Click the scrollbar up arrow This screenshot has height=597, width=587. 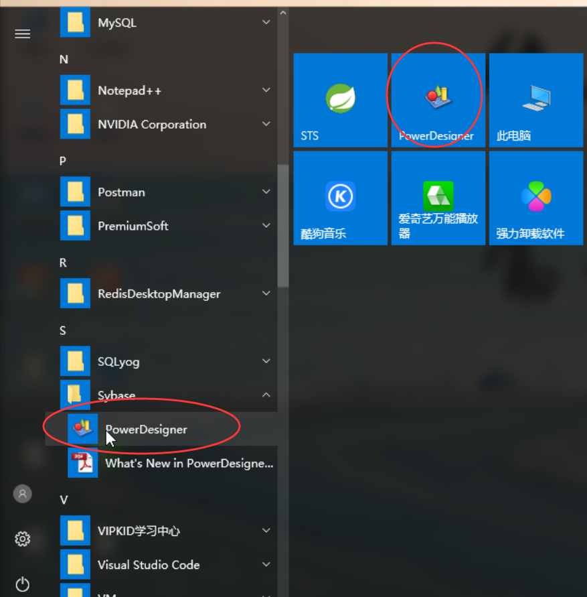[283, 13]
